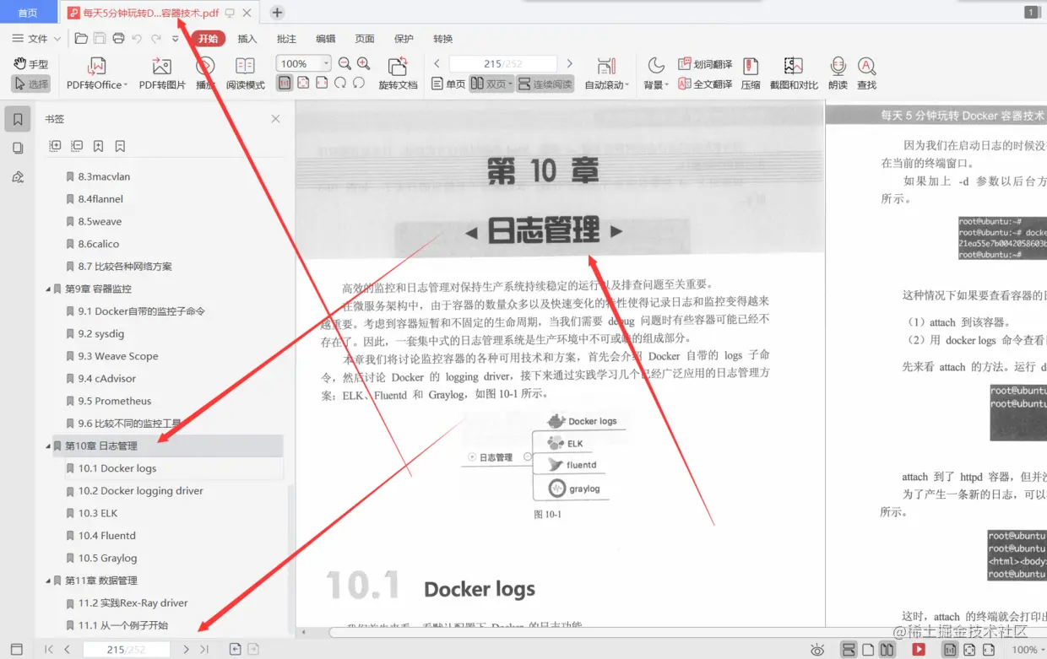Switch to the 插入 ribbon tab
Screen dimensions: 1047x659
point(247,39)
